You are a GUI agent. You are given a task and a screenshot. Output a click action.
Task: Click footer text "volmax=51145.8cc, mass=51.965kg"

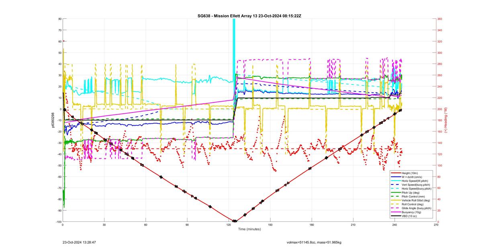click(x=314, y=242)
